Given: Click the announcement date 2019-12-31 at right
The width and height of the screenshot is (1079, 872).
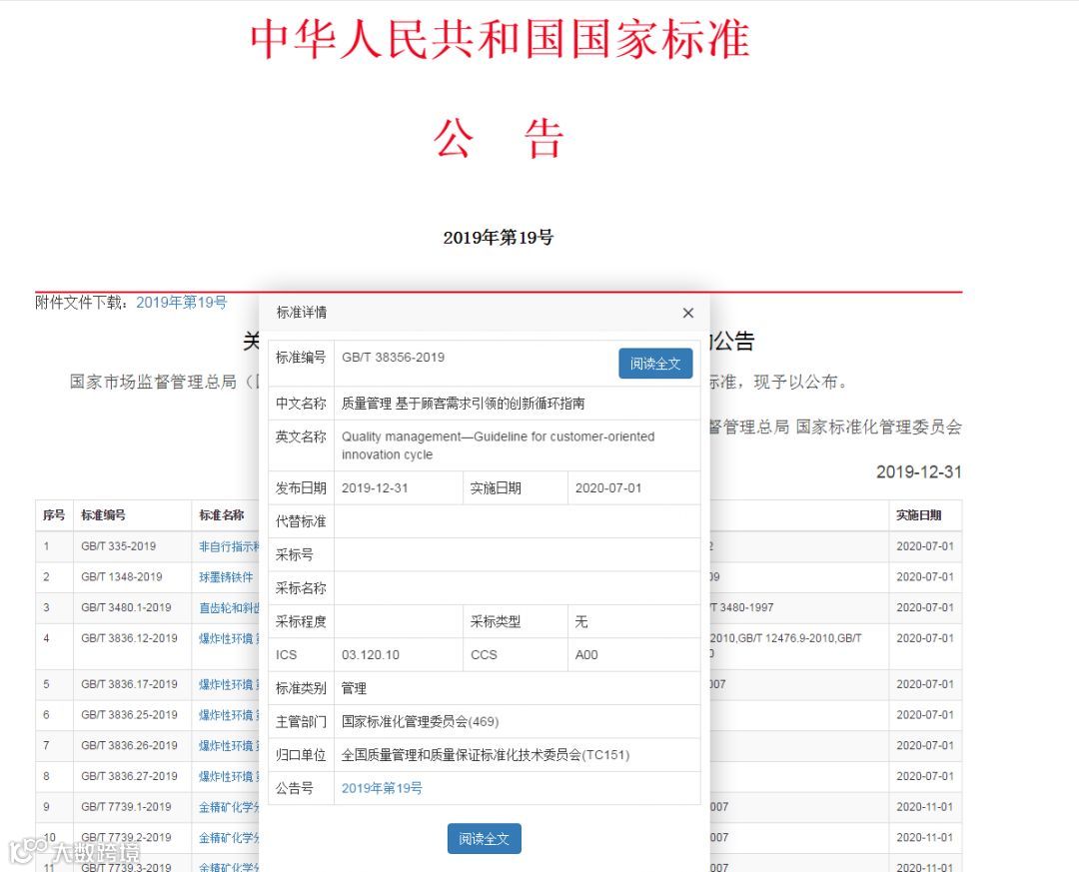Looking at the screenshot, I should coord(919,472).
